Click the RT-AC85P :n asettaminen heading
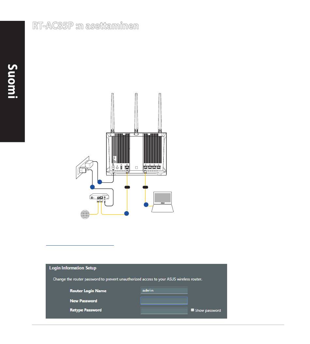The height and width of the screenshot is (344, 310). tap(85, 26)
